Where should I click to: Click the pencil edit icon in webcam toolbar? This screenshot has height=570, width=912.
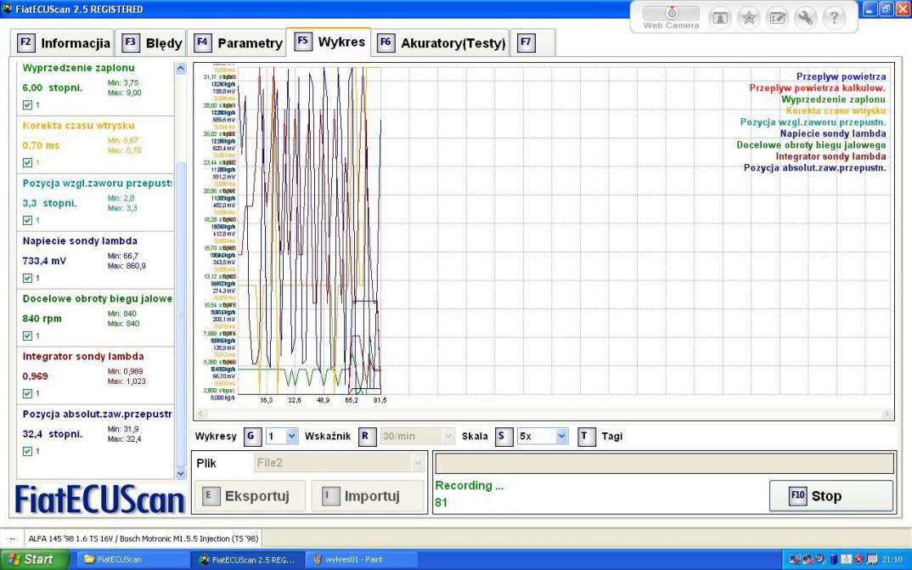coord(777,18)
